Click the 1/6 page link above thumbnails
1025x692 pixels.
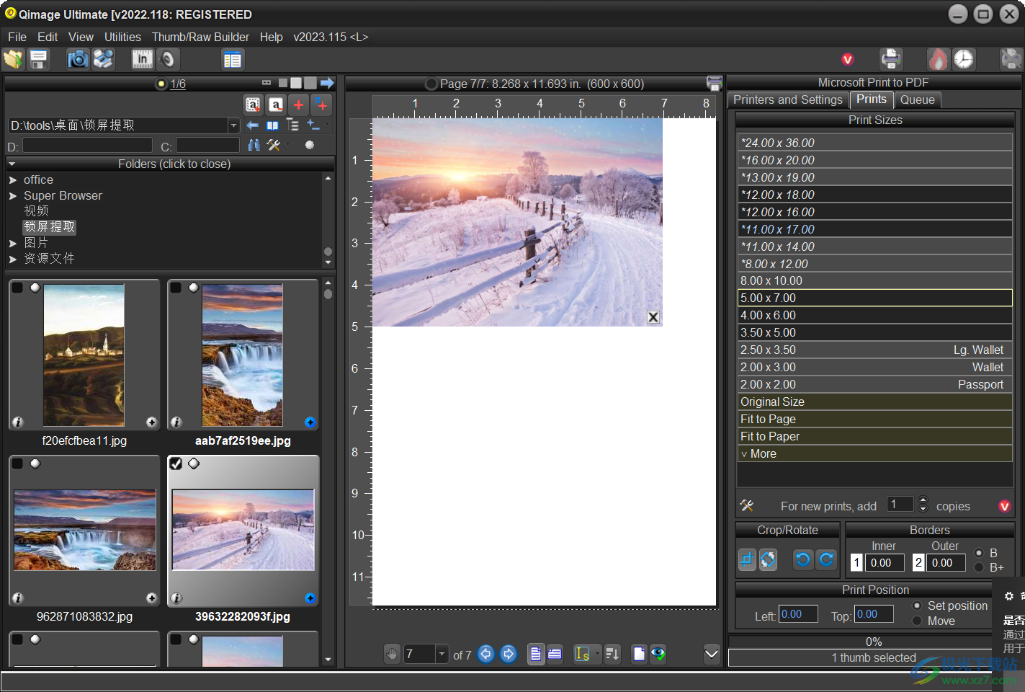178,84
